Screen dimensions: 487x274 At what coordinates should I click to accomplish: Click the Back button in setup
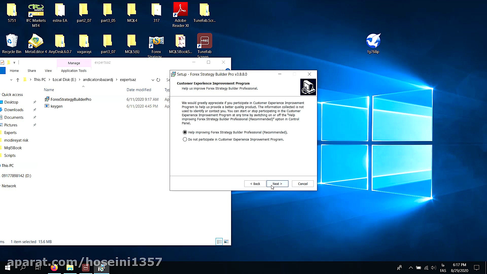click(x=255, y=184)
